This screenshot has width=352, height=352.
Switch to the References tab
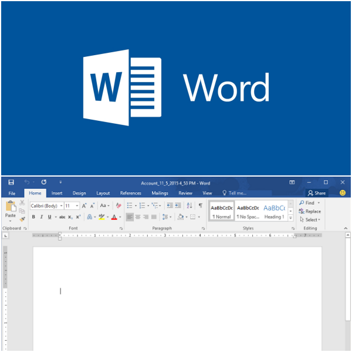[x=130, y=193]
